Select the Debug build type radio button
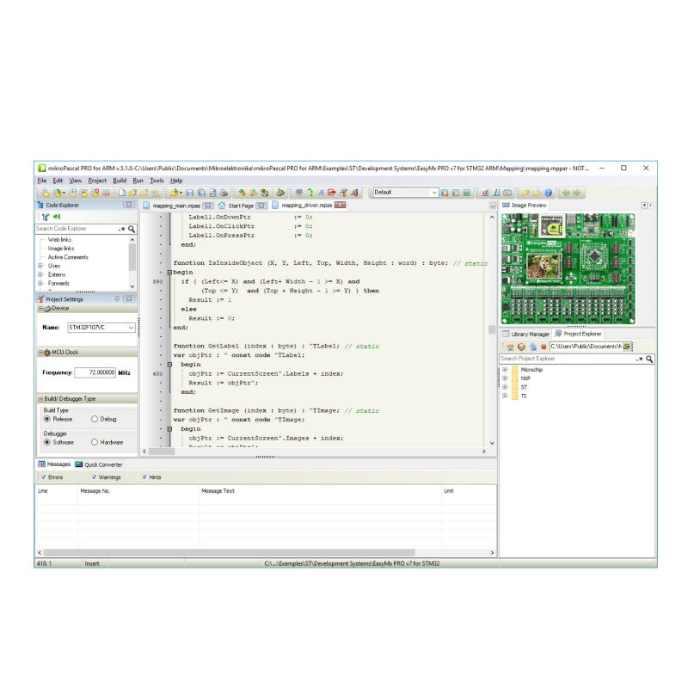This screenshot has height=688, width=688. 95,419
